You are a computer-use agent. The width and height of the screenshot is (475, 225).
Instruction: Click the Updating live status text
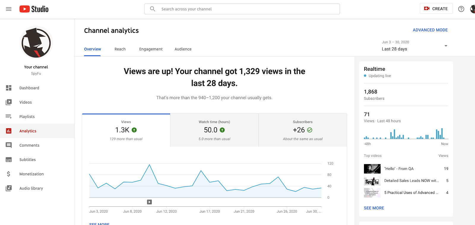380,76
